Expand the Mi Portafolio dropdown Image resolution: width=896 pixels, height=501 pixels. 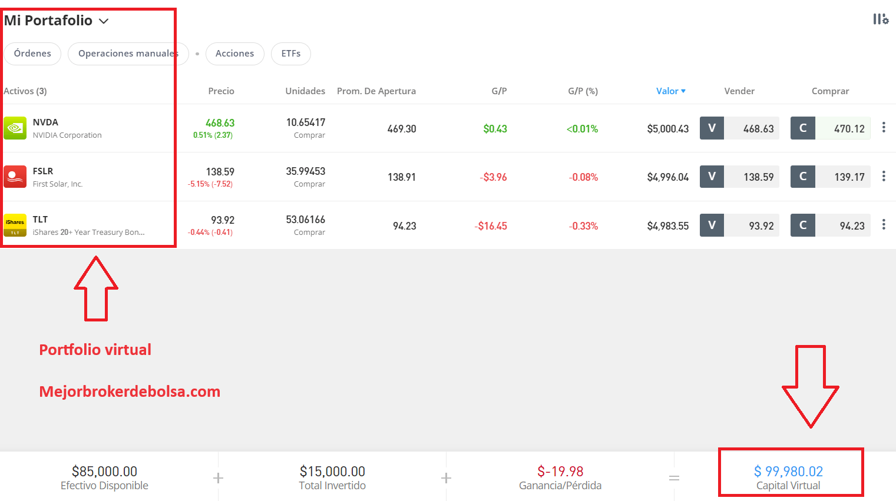click(x=104, y=21)
